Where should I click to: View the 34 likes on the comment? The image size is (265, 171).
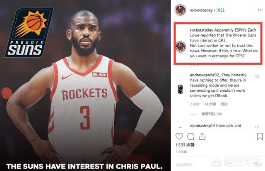[210, 104]
